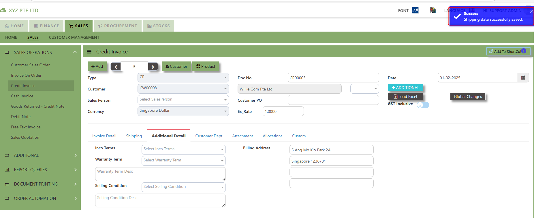Open the date picker calendar icon
Image resolution: width=534 pixels, height=218 pixels.
point(523,78)
